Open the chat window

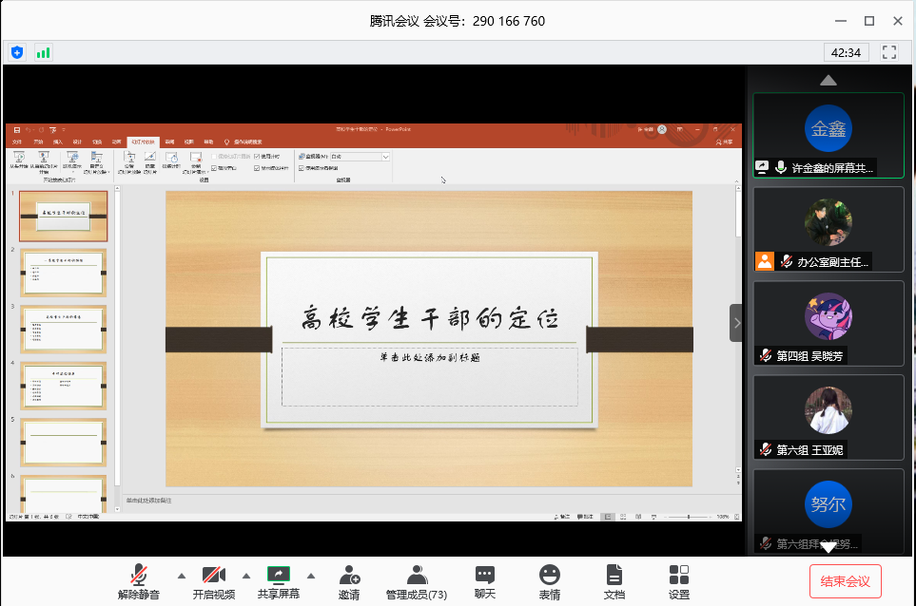pos(485,575)
